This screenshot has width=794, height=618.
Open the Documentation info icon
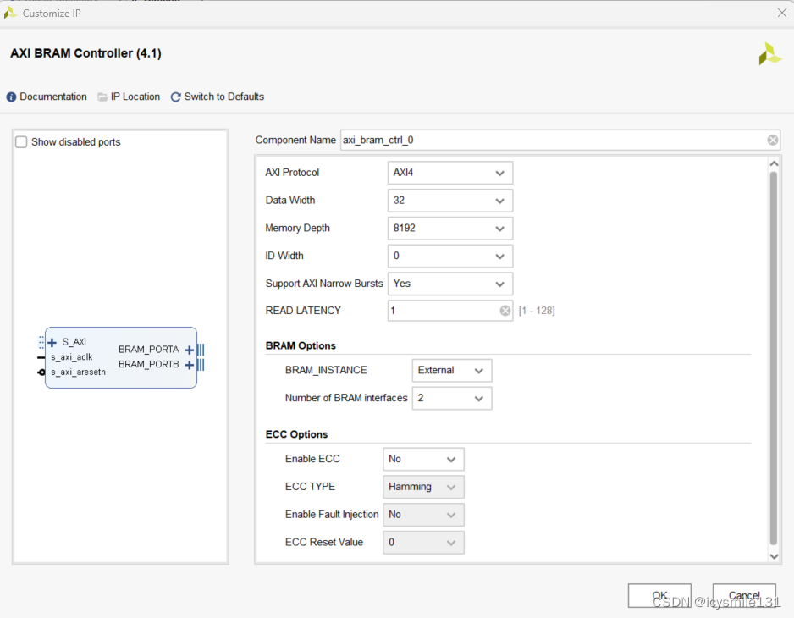pyautogui.click(x=11, y=97)
